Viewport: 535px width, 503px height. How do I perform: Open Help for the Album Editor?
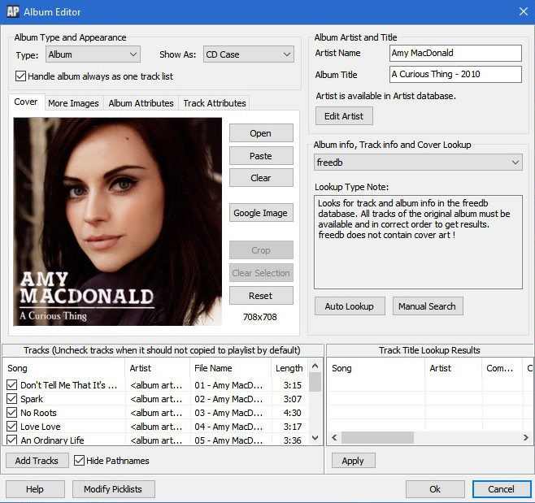point(35,489)
